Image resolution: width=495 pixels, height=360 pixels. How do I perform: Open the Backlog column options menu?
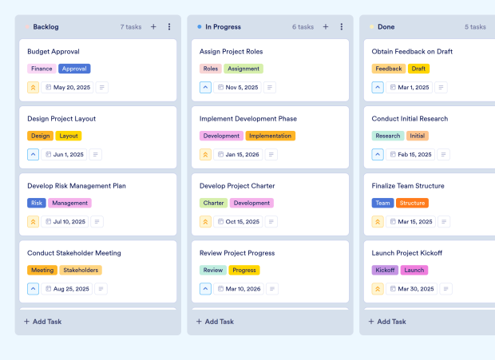click(169, 27)
